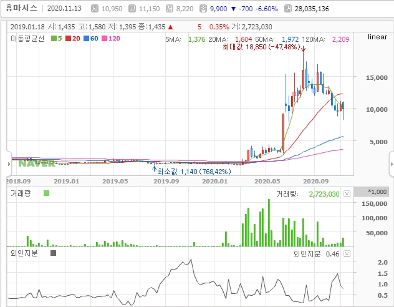Click the 0.35% change value in info bar
This screenshot has height=307, width=394.
pos(219,27)
